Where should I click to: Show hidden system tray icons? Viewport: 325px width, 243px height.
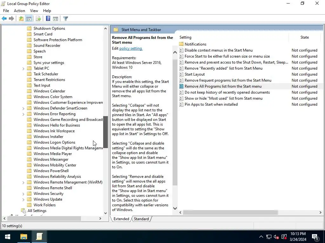point(261,237)
